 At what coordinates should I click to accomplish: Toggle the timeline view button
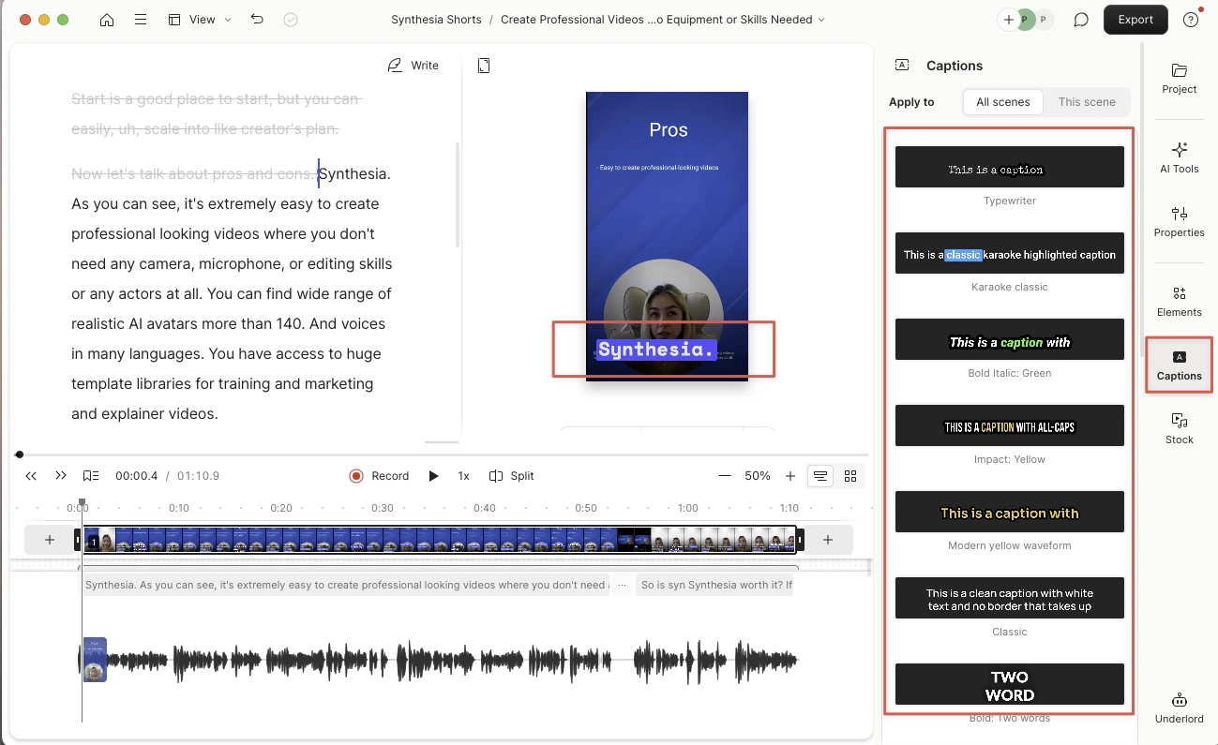[820, 476]
